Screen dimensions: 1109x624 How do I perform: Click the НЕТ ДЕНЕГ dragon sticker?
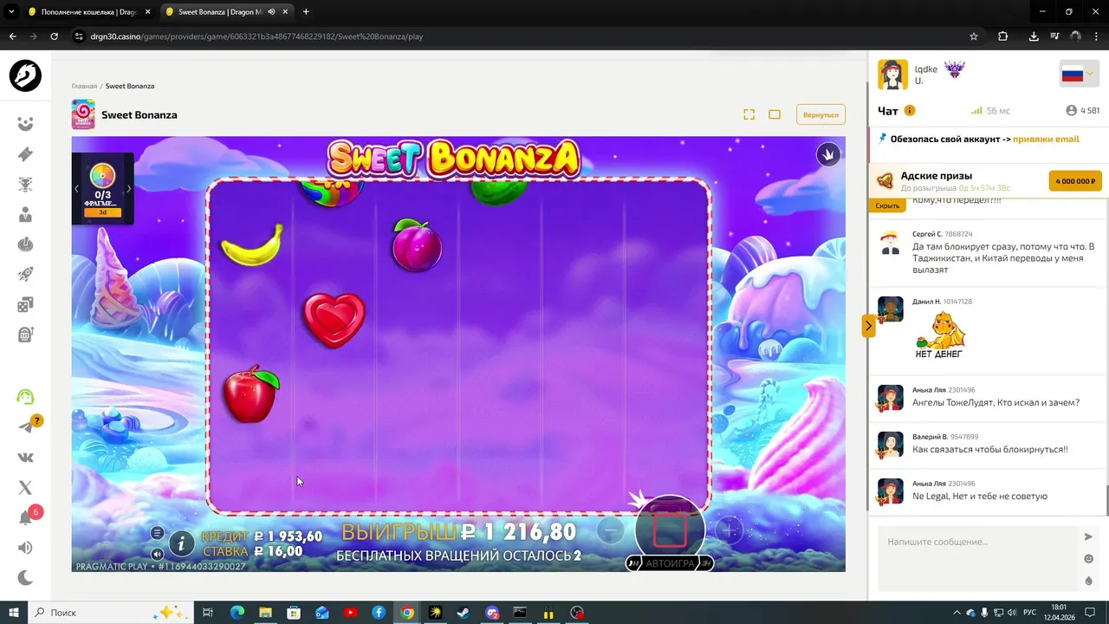(x=939, y=335)
